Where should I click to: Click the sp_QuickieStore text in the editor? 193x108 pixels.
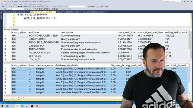coord(36,15)
